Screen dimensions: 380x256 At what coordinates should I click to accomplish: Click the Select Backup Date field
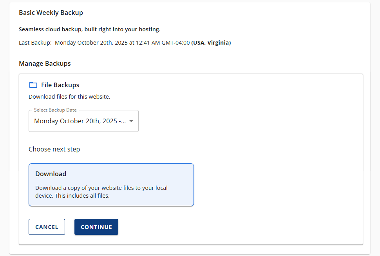(x=78, y=121)
